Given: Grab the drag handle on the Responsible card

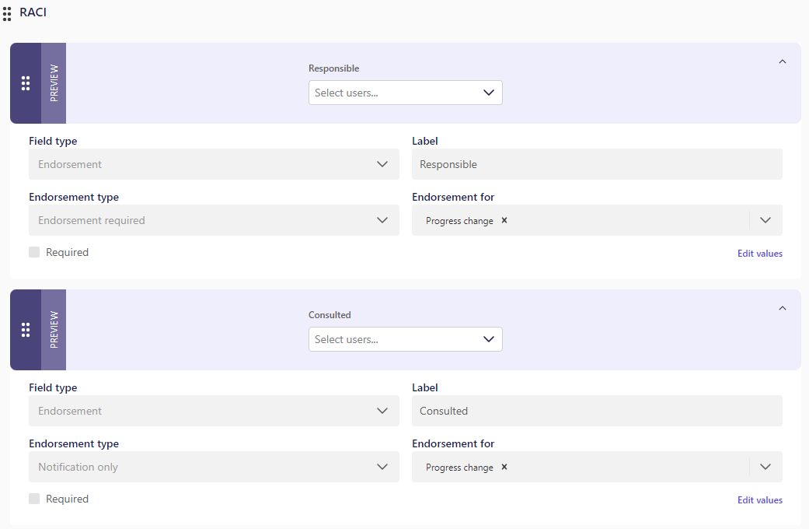Looking at the screenshot, I should pos(25,82).
